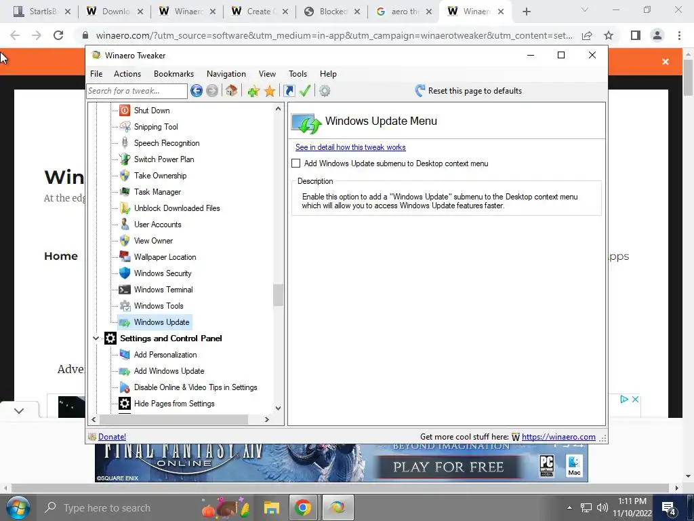Reload the page in Chrome
This screenshot has width=694, height=521.
point(58,35)
